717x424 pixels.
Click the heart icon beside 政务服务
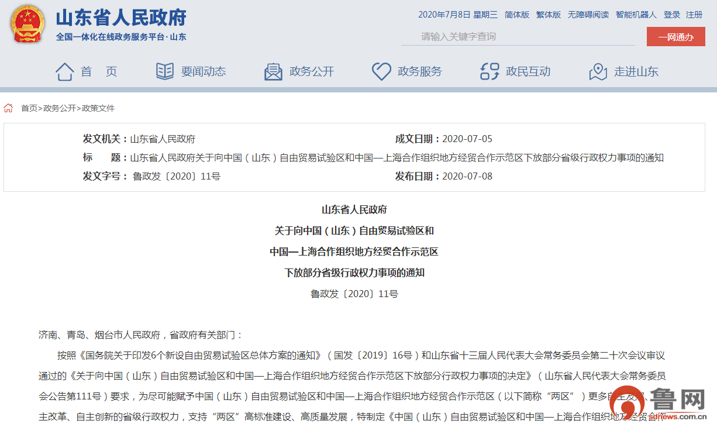point(381,72)
